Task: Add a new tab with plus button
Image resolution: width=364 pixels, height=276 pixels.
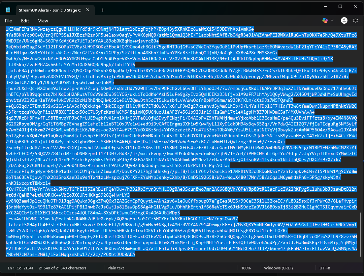Action: 102,10
